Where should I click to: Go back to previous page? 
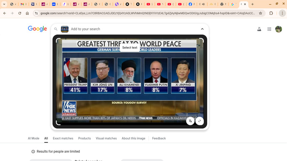point(5,13)
